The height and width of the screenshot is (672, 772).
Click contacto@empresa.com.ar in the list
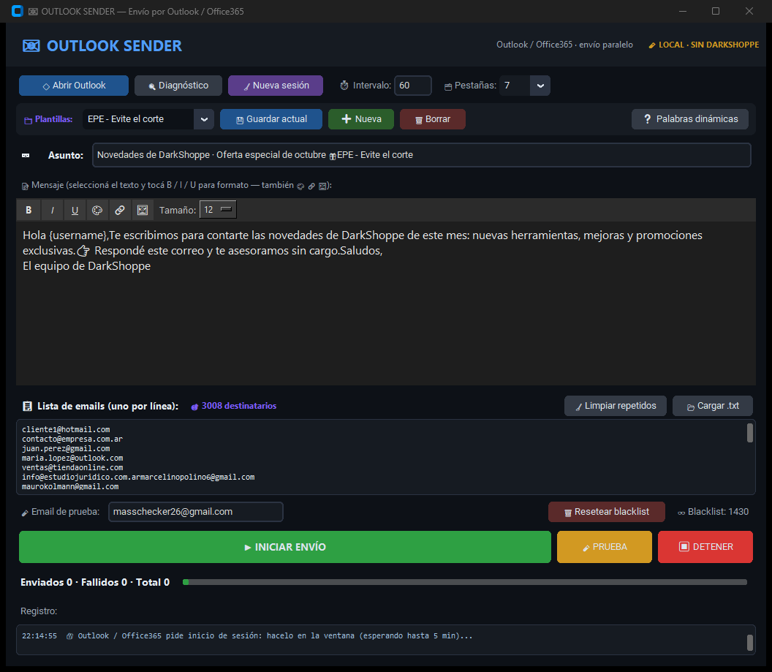(72, 439)
